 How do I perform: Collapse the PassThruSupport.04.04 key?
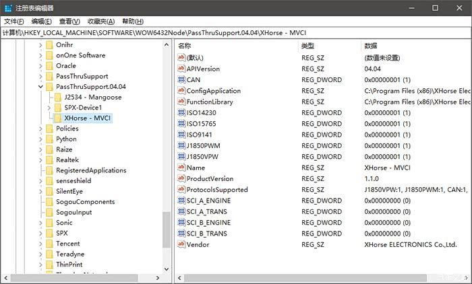pos(40,87)
